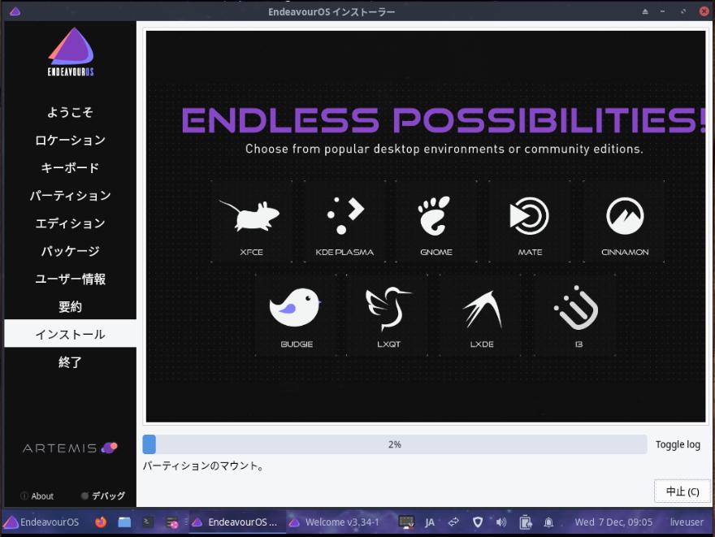Click the LXDE logo
Viewport: 715px width, 537px height.
click(x=483, y=310)
